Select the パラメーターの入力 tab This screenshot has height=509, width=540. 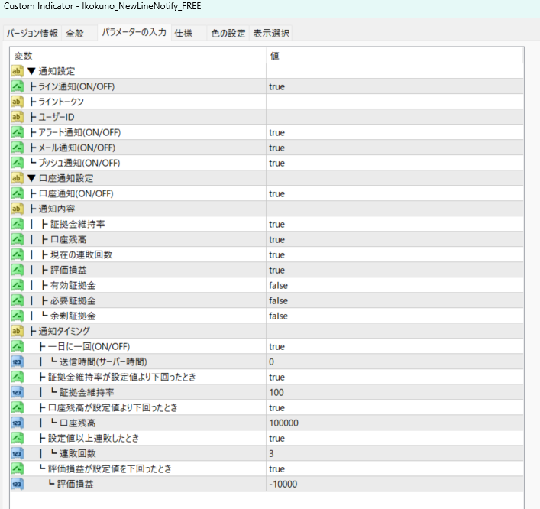[x=134, y=32]
